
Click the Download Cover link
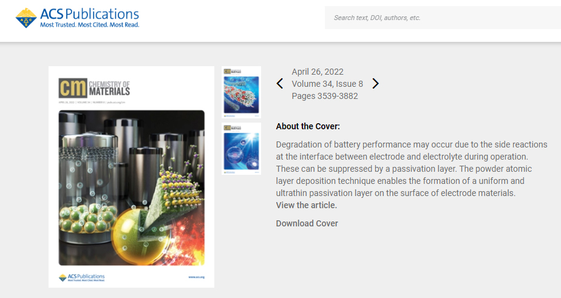(307, 223)
